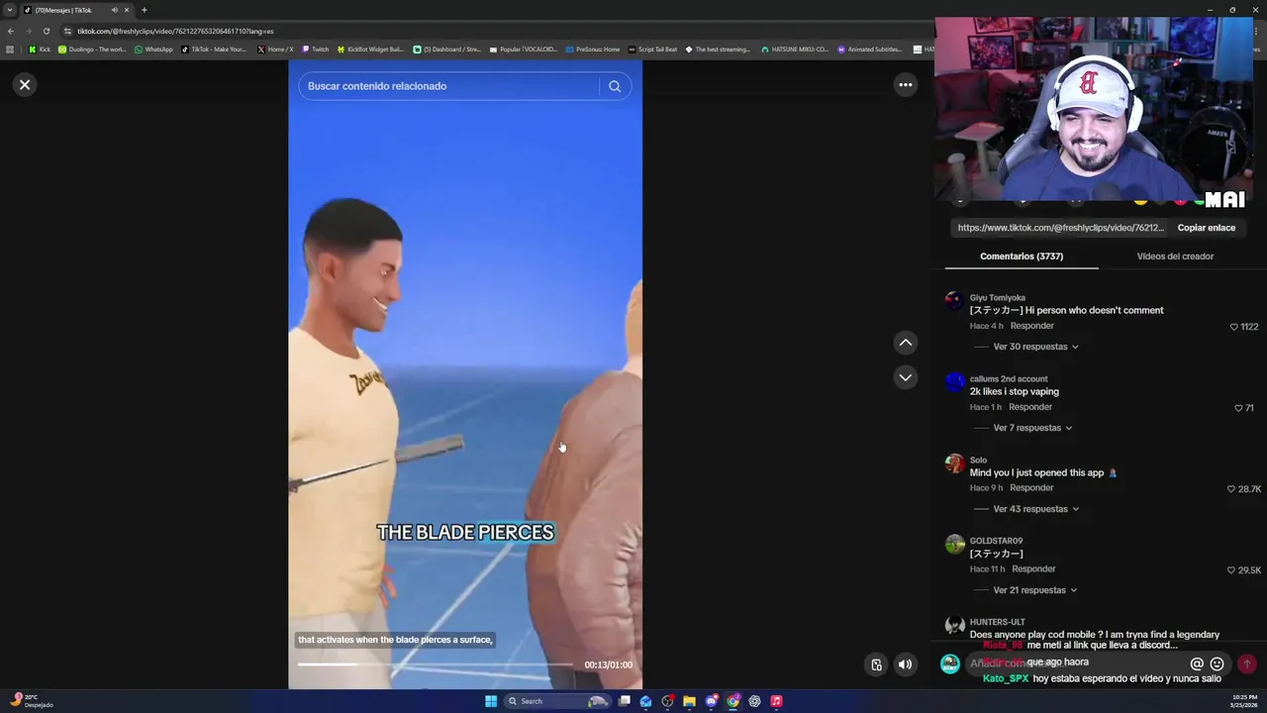Go to previous video with up arrow
The image size is (1267, 713).
tap(905, 343)
